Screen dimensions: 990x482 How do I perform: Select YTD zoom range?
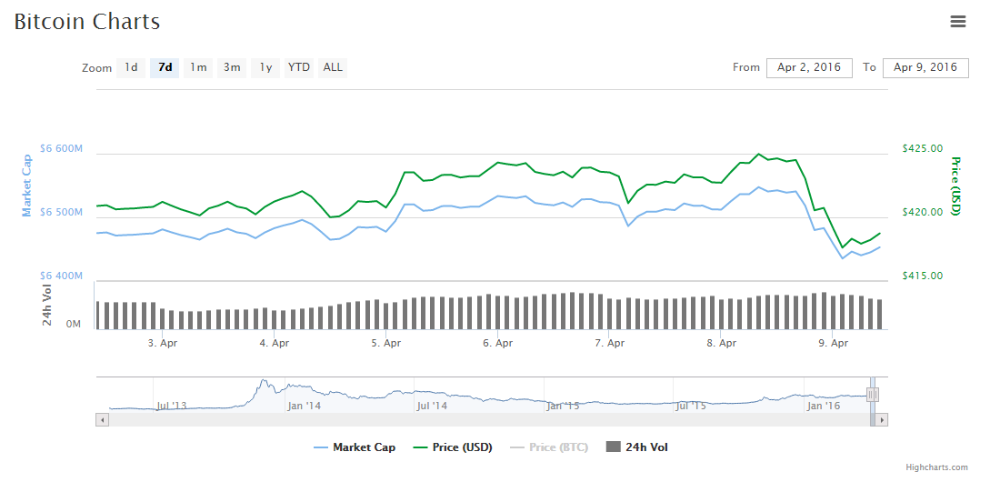[299, 67]
